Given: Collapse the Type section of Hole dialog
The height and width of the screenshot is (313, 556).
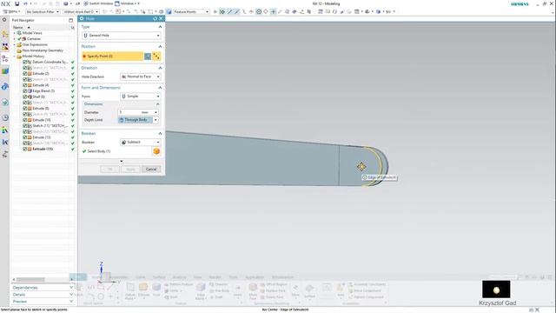Looking at the screenshot, I should [160, 27].
